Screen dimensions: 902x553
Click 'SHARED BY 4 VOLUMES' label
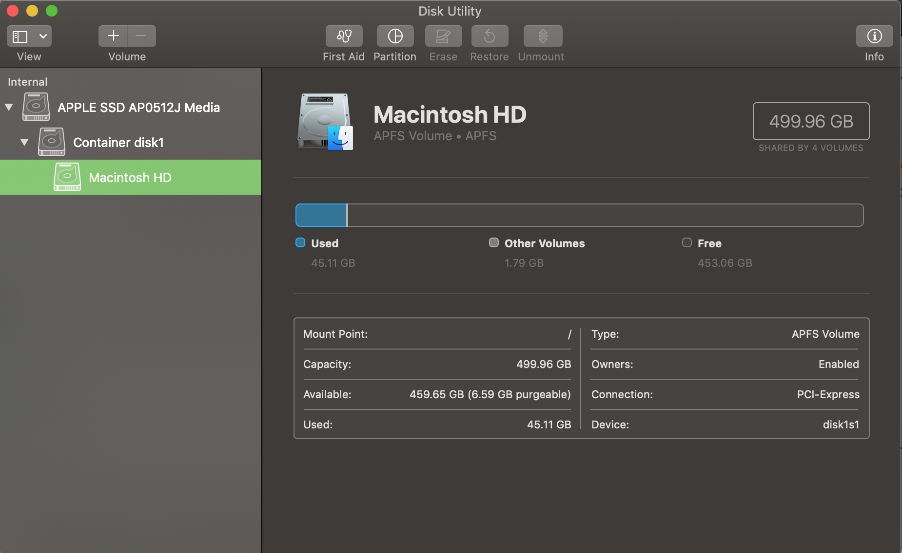point(811,148)
